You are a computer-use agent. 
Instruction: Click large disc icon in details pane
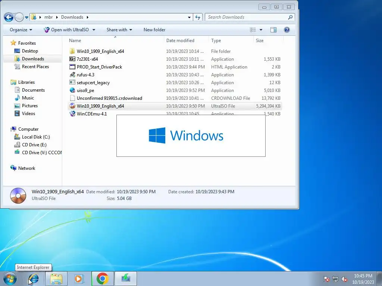coord(18,195)
